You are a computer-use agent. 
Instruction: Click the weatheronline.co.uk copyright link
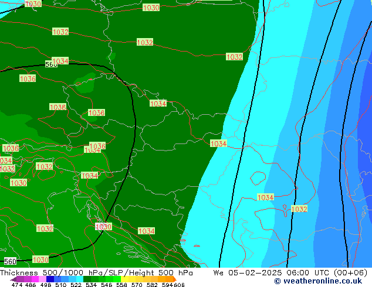tap(318, 281)
